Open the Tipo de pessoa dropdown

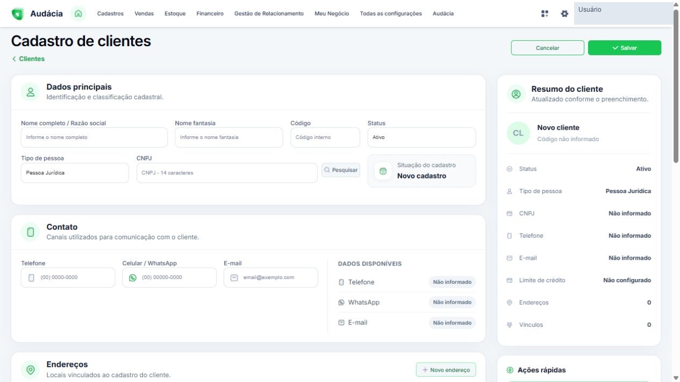75,173
